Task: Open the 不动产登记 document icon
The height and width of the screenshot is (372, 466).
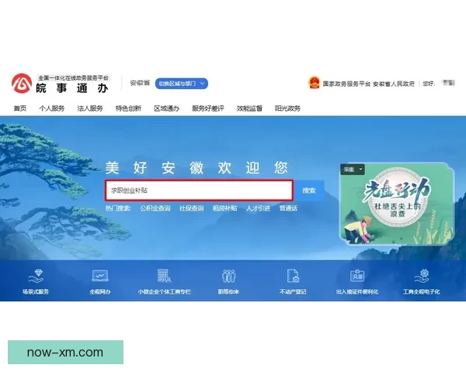Action: (293, 276)
